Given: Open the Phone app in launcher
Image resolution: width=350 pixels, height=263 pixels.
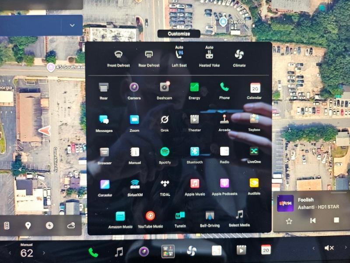Looking at the screenshot, I should [224, 90].
